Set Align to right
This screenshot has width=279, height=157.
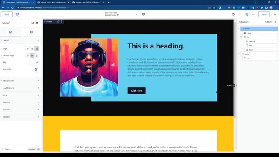click(x=37, y=48)
